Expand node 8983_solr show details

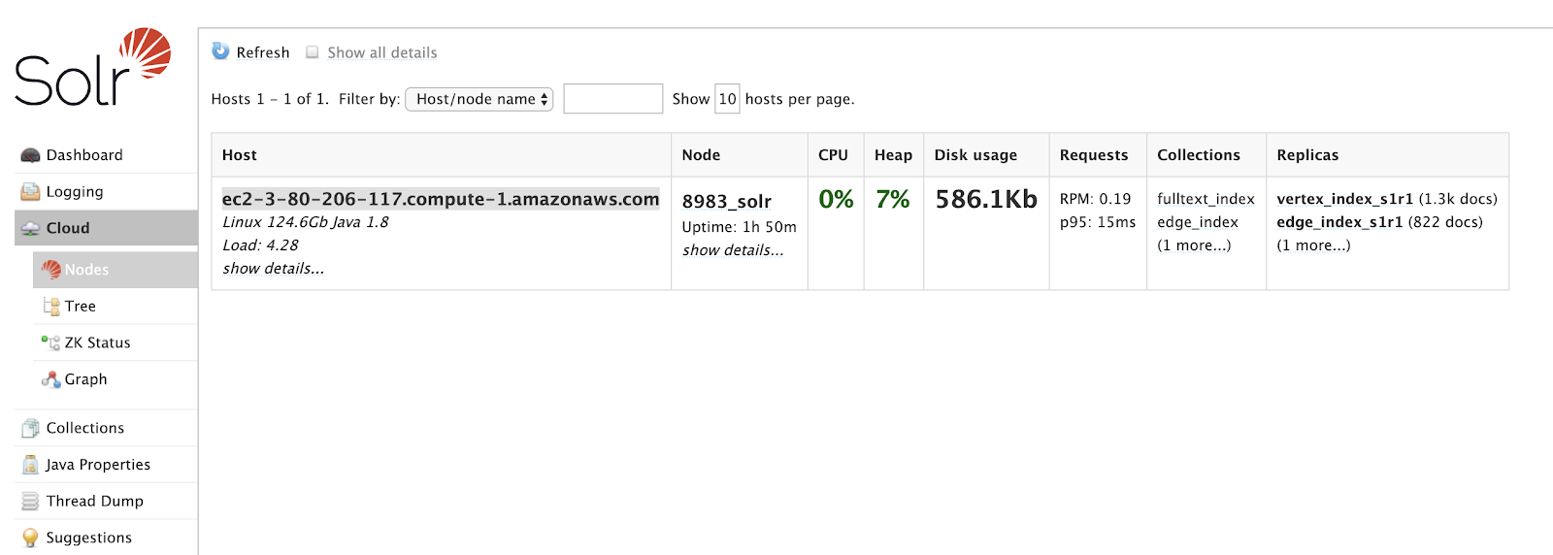(x=733, y=250)
